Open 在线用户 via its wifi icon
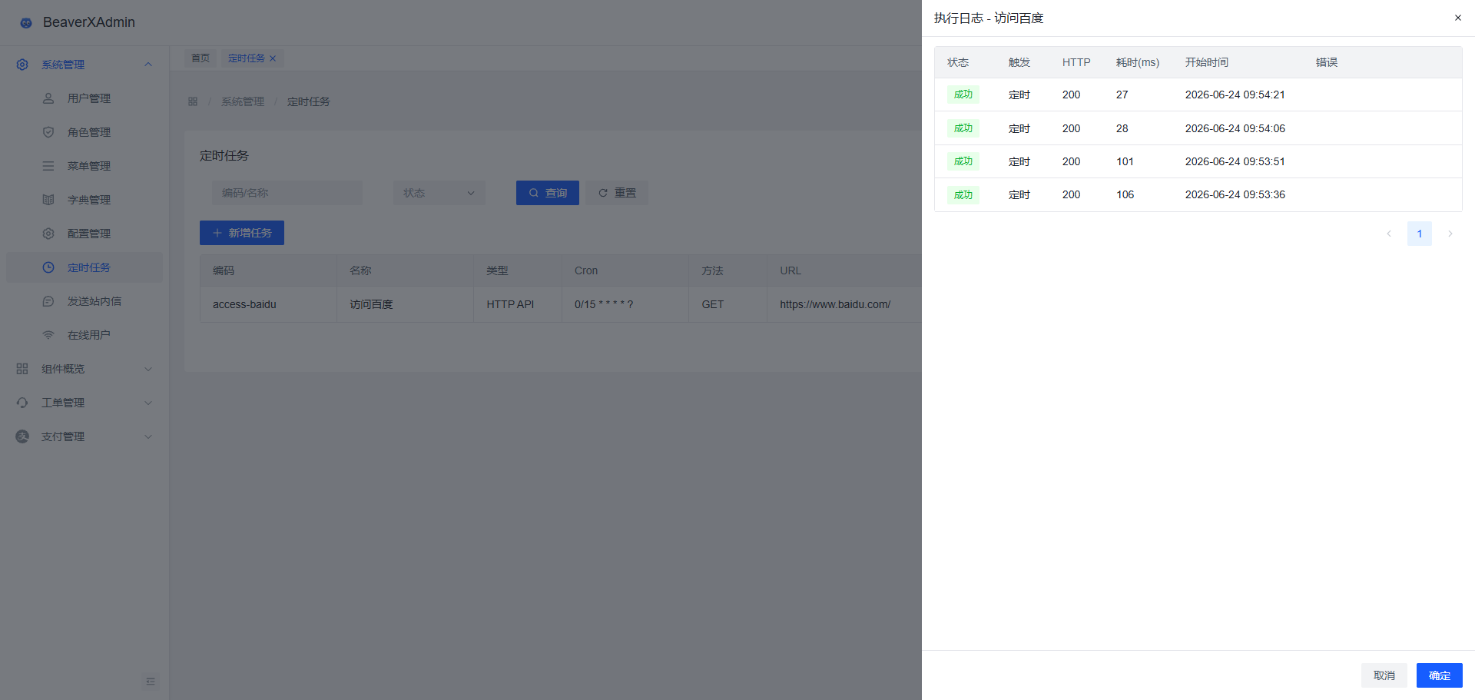 tap(48, 335)
